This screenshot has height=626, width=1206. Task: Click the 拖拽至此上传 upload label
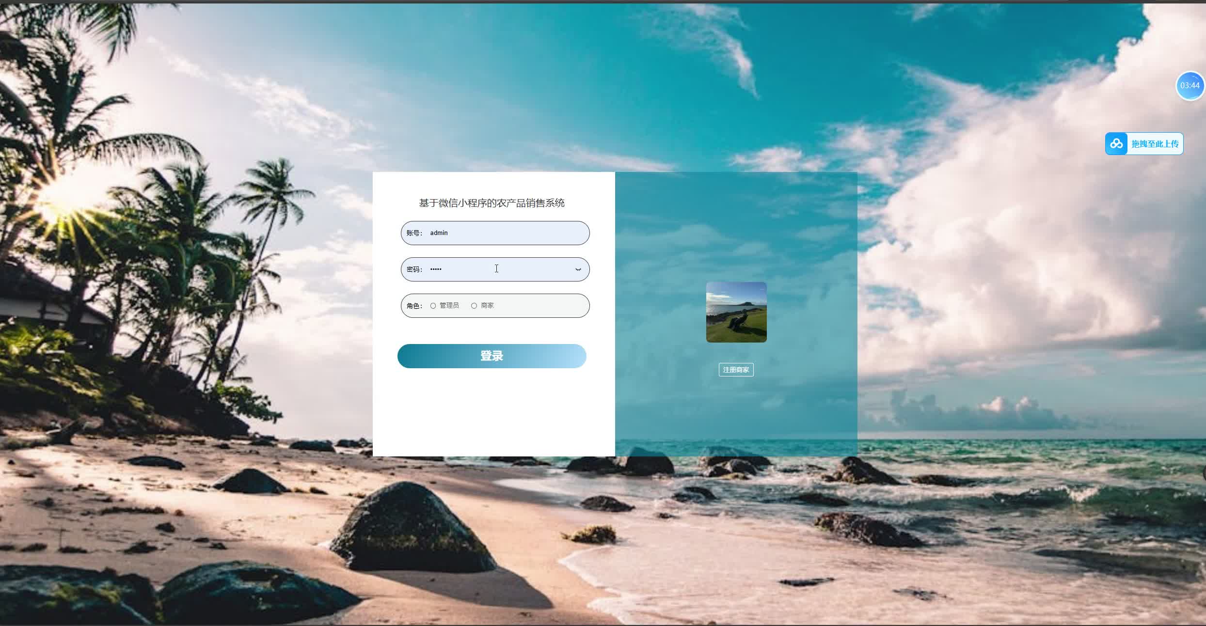pos(1155,144)
